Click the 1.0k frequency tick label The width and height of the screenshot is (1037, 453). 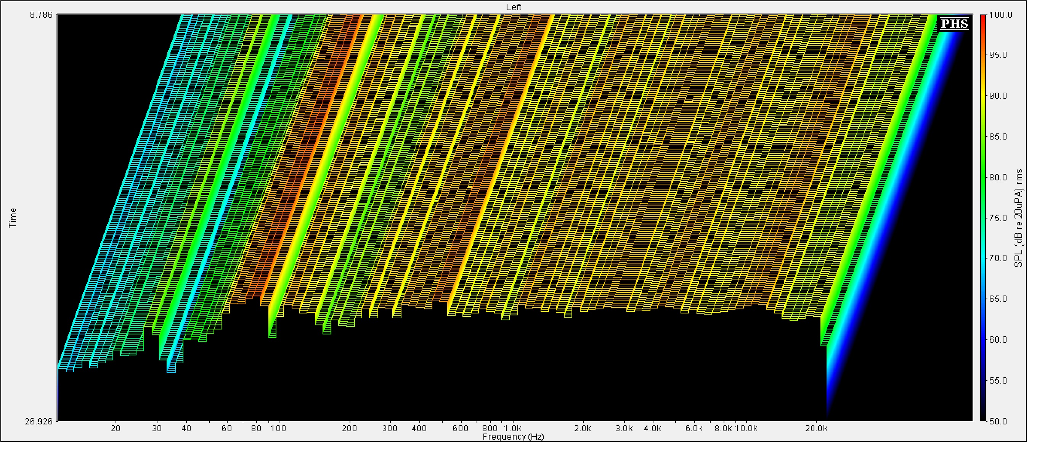pyautogui.click(x=512, y=429)
